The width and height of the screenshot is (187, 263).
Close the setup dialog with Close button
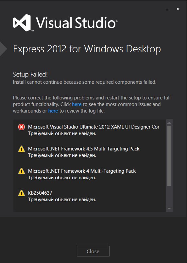93,251
